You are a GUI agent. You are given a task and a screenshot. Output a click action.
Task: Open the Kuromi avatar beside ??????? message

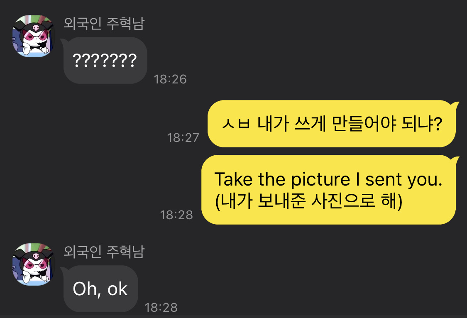coord(33,37)
